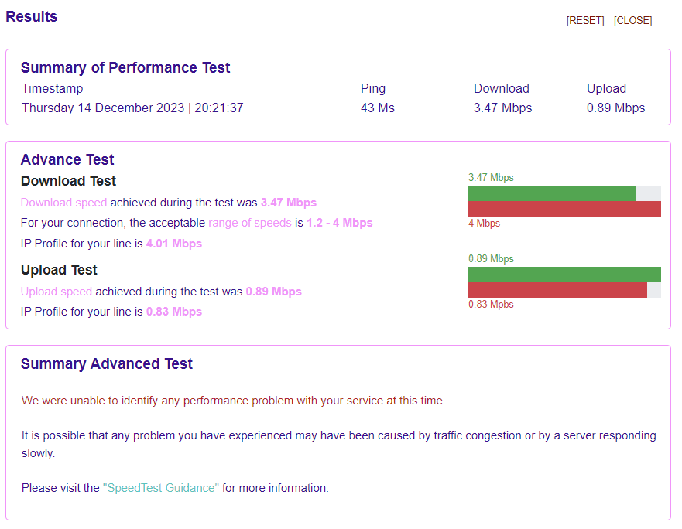The width and height of the screenshot is (682, 529).
Task: Click the green "3.47 Mbps" chart label
Action: tap(491, 177)
